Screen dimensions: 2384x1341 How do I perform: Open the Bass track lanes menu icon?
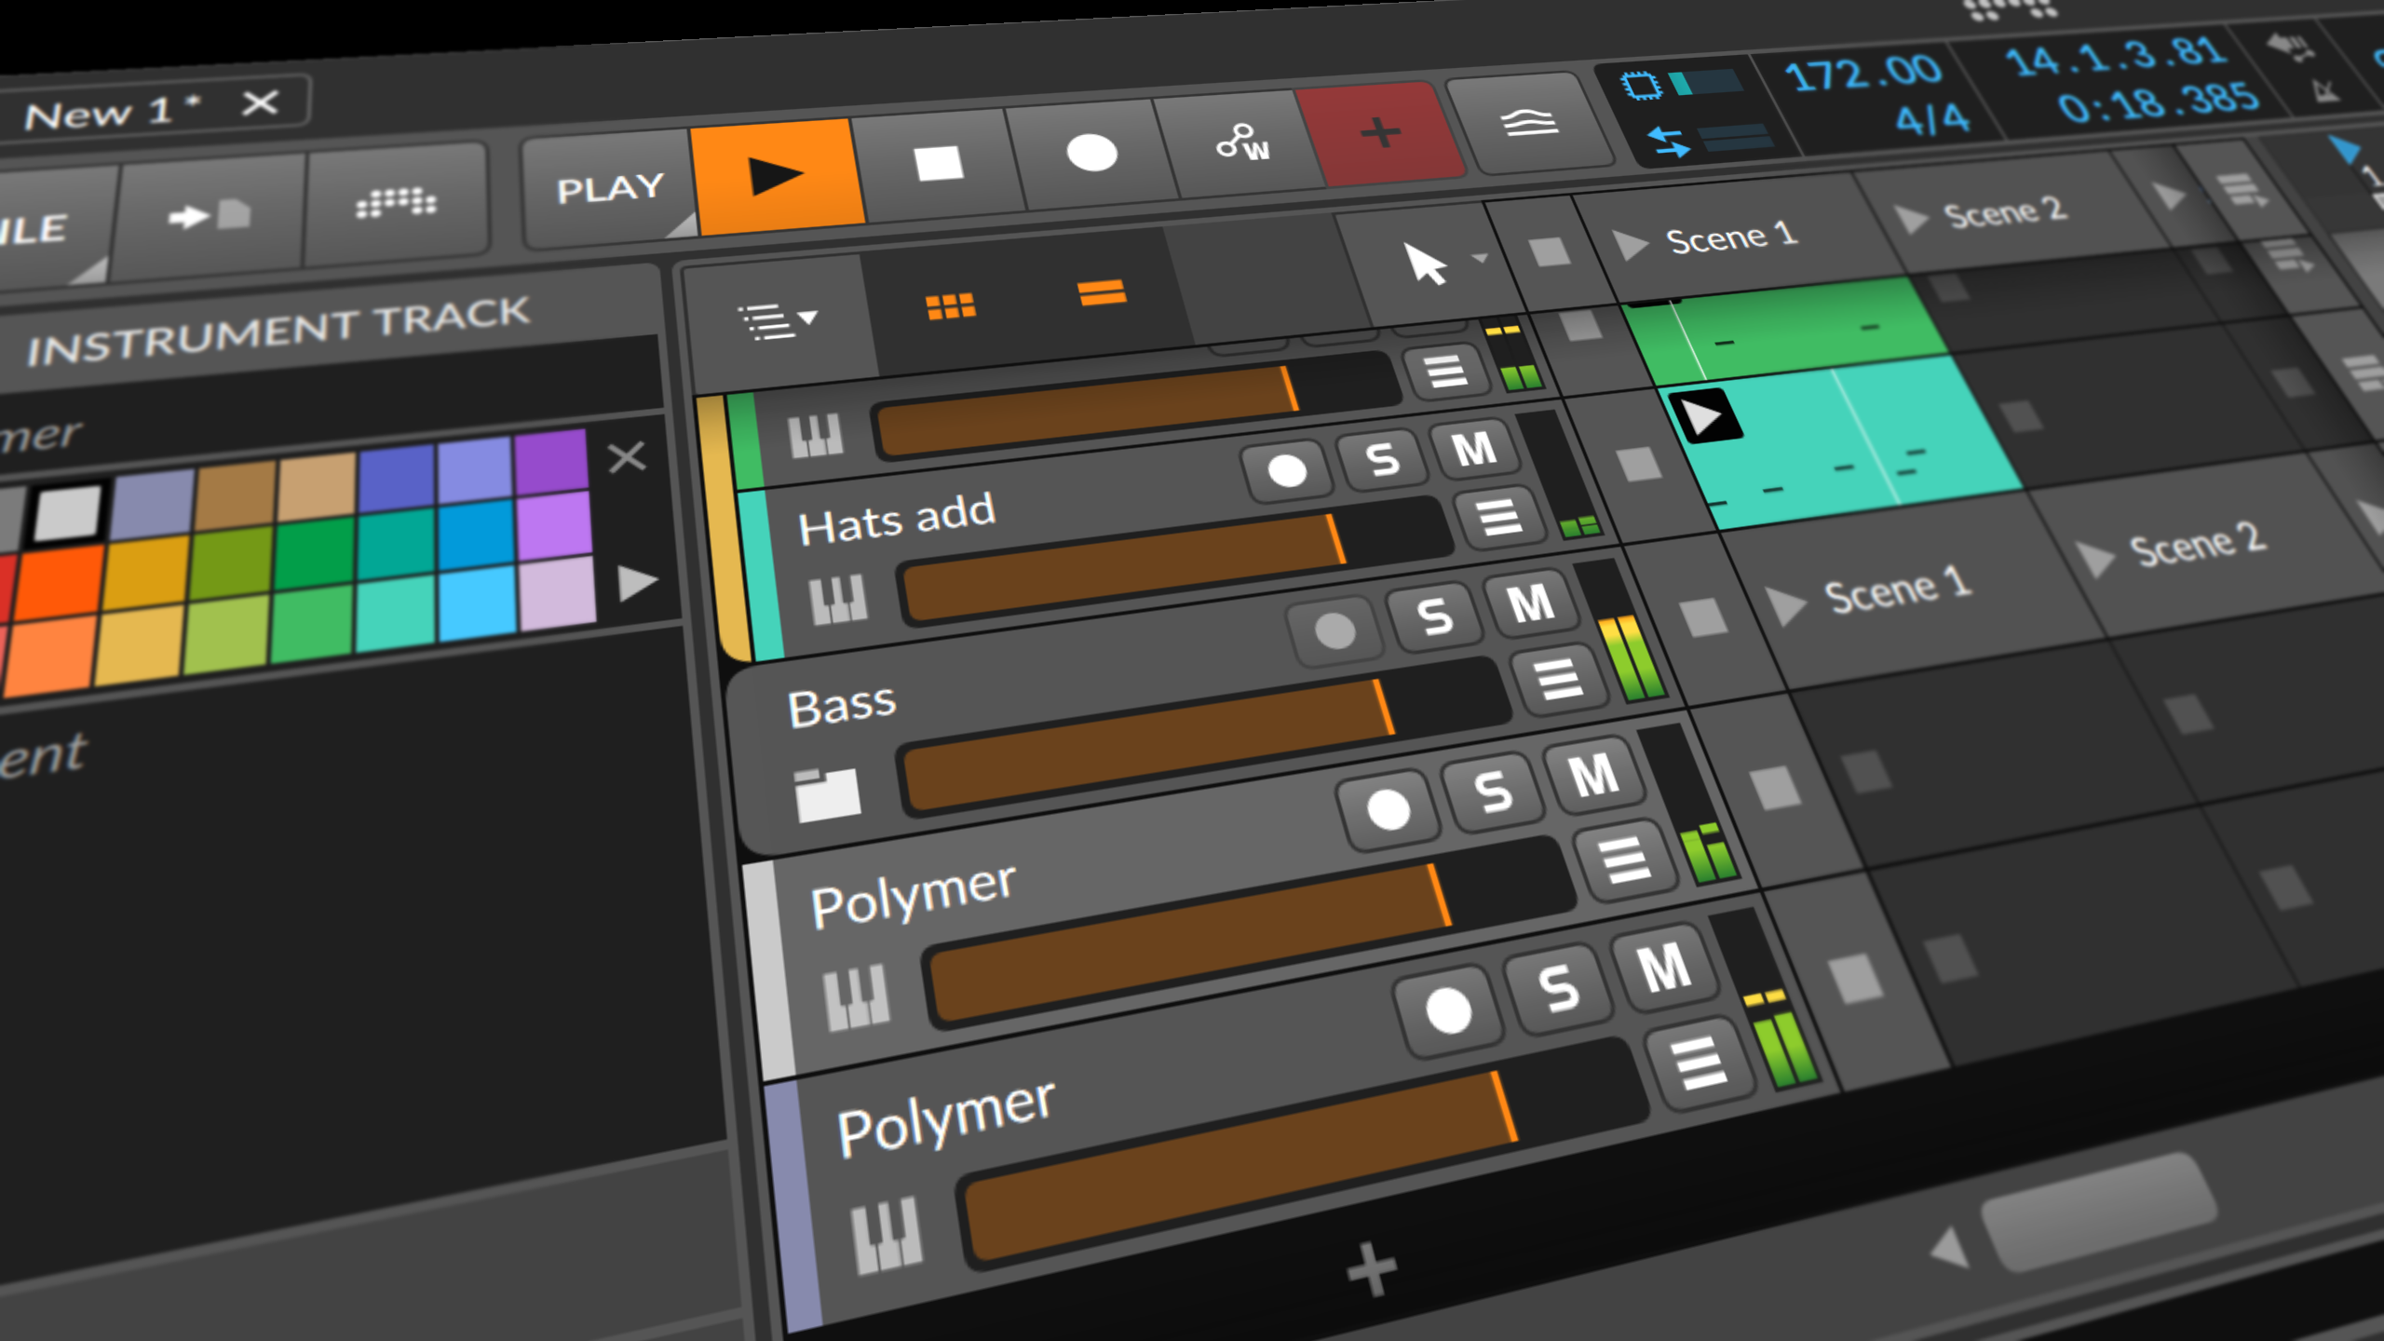[1559, 678]
